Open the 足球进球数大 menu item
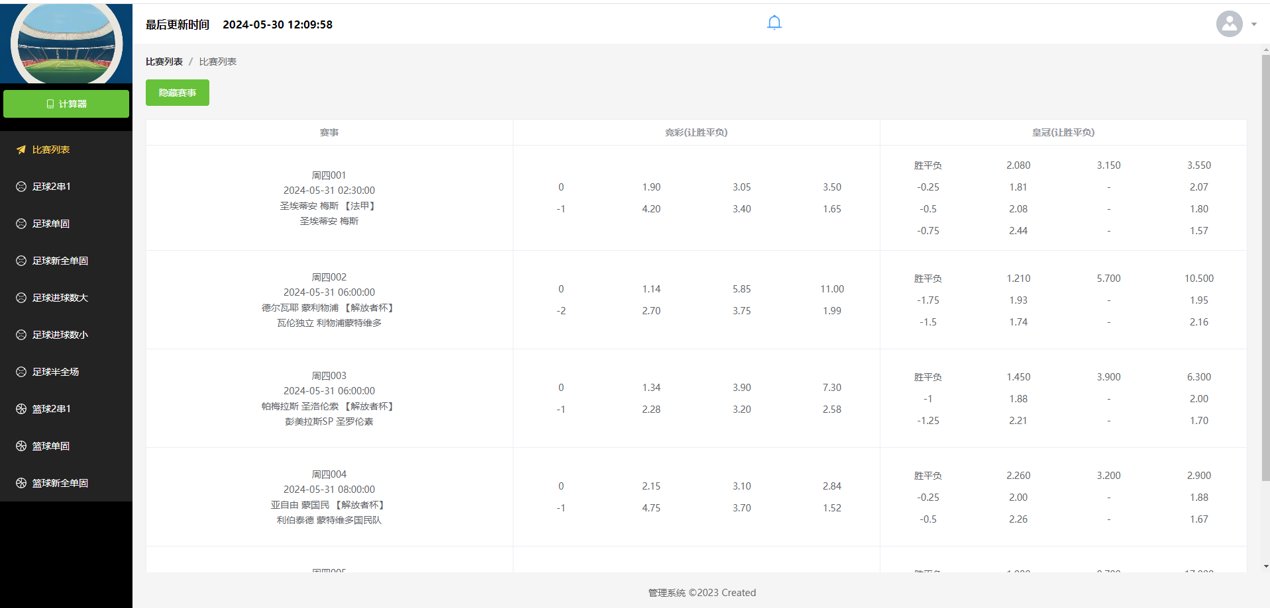Screen dimensions: 1270x608 coord(60,298)
